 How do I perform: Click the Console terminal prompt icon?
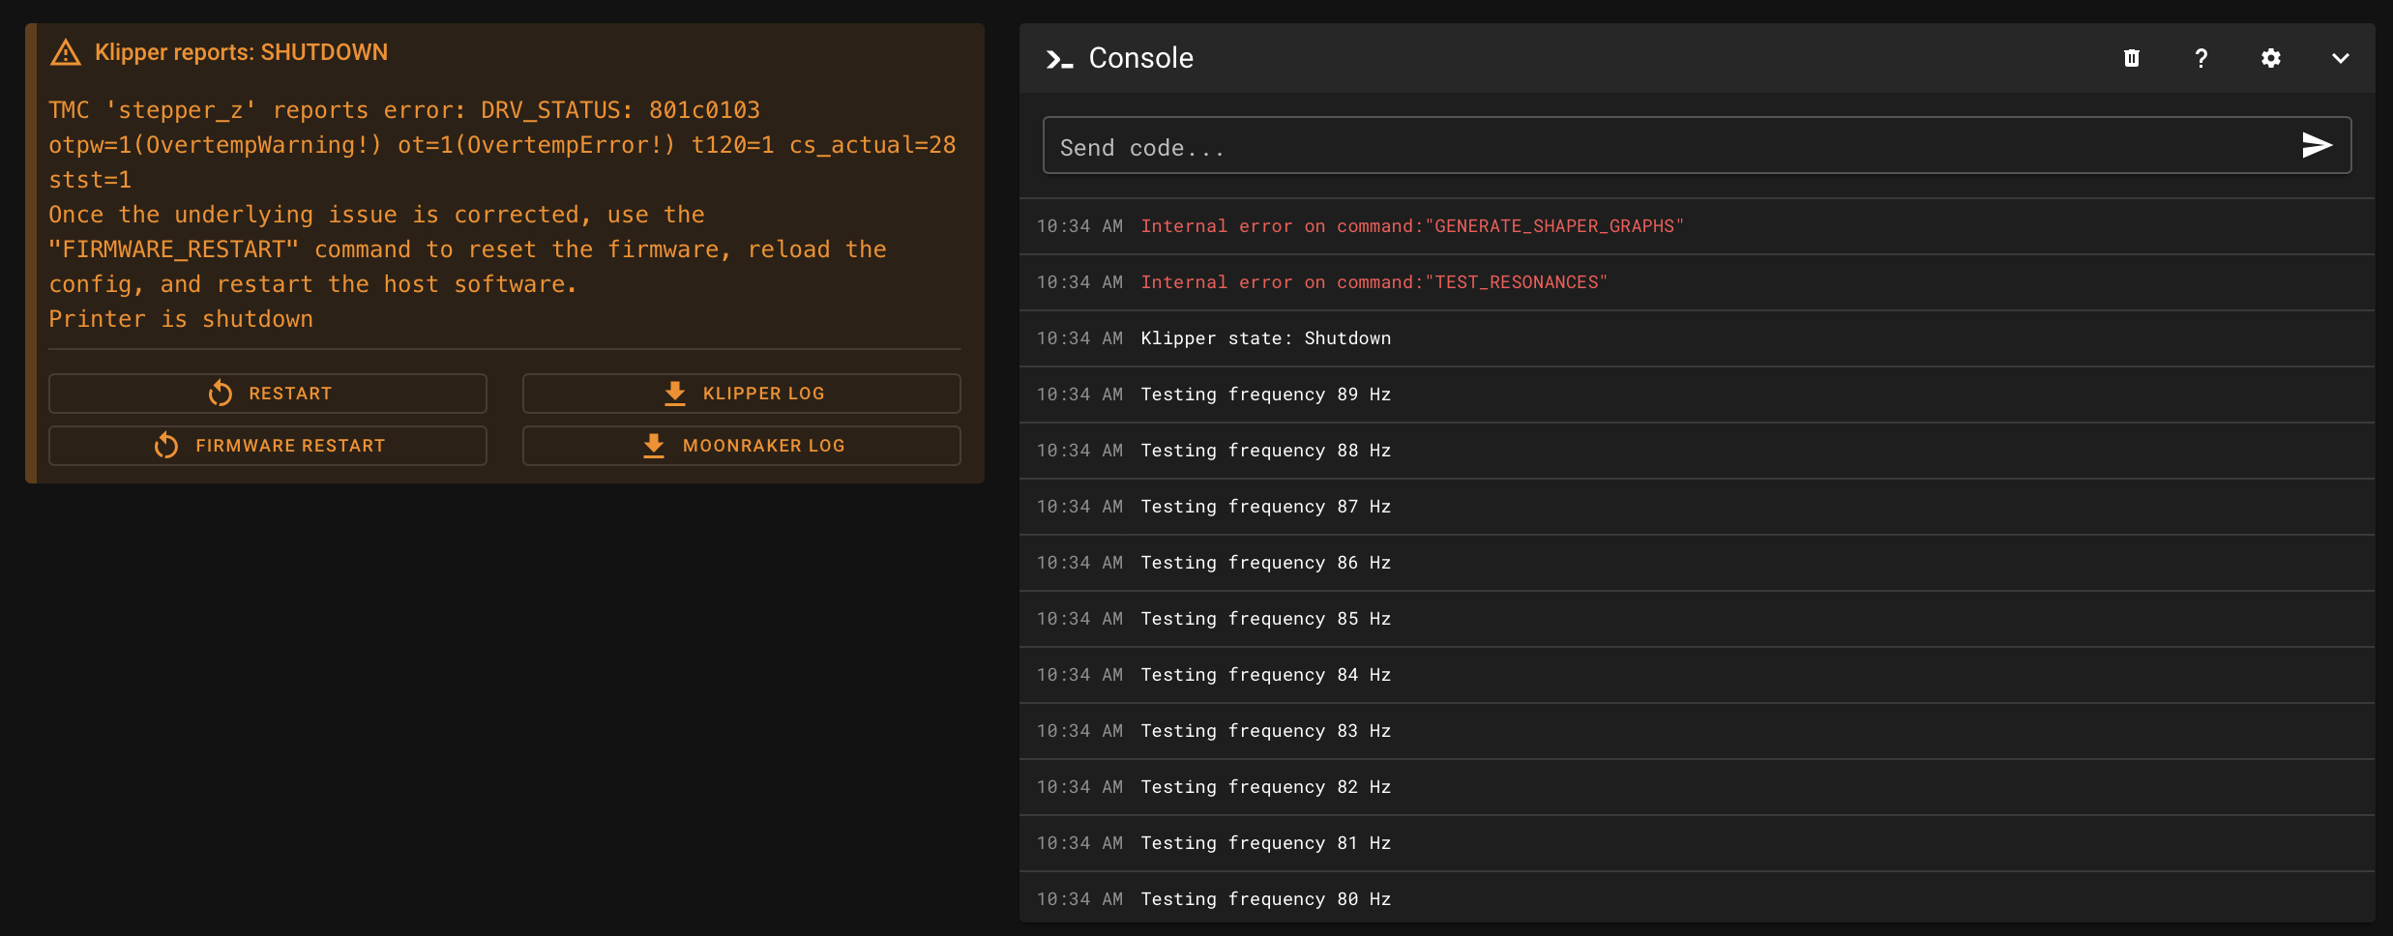[x=1059, y=59]
